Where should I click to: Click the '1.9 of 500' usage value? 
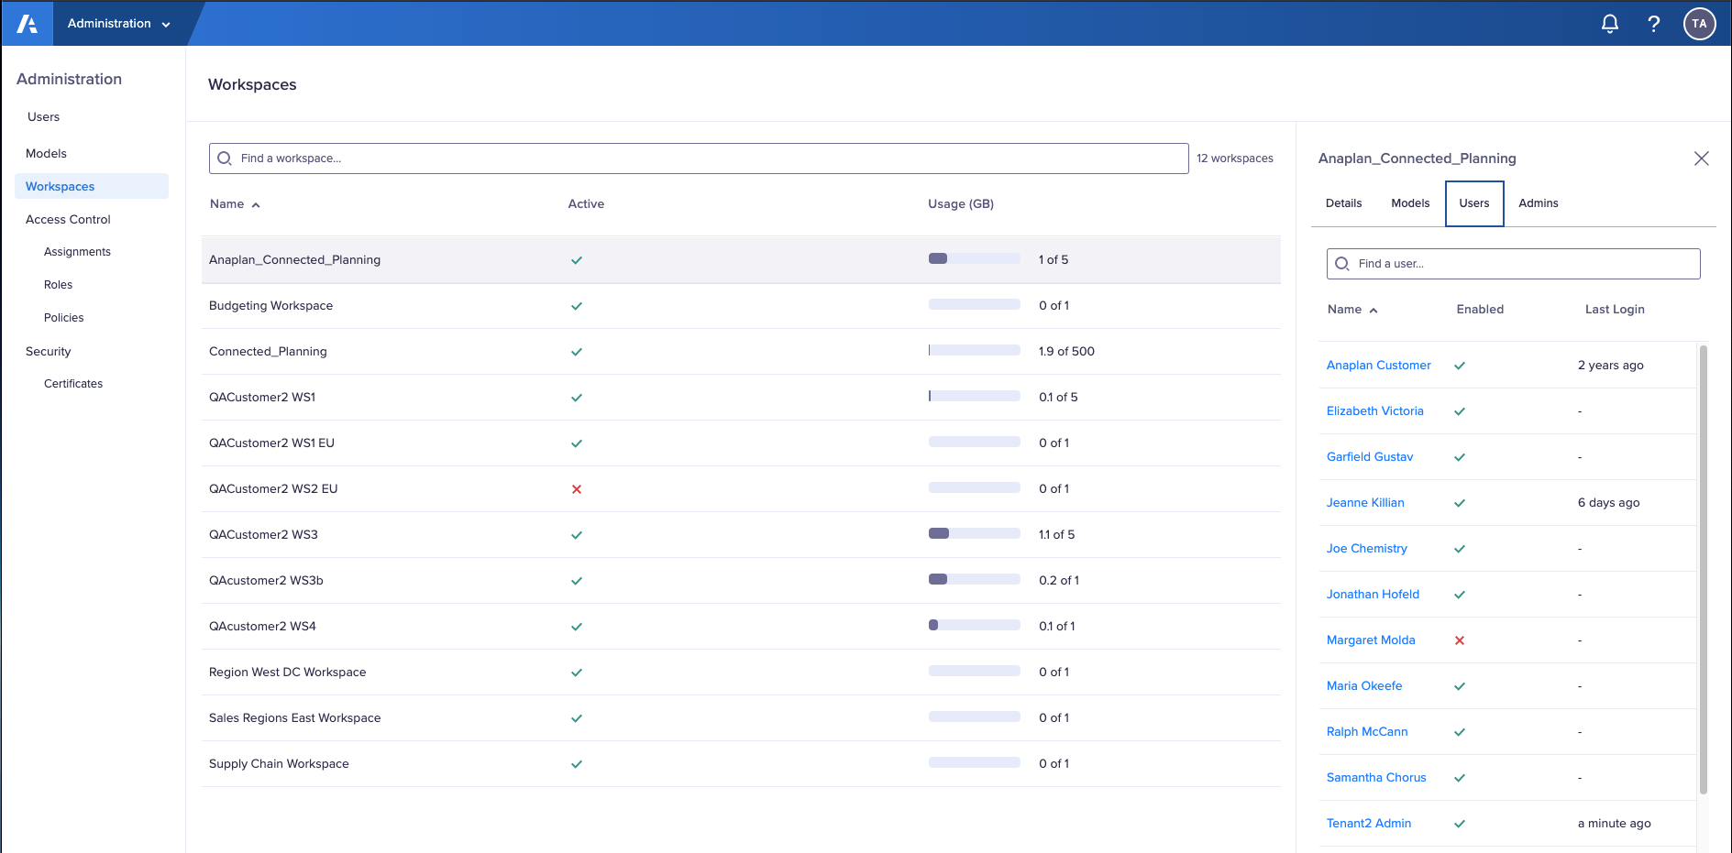[1066, 352]
